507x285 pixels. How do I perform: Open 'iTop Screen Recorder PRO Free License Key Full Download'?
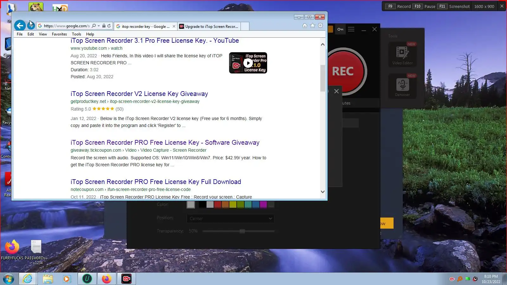[156, 182]
